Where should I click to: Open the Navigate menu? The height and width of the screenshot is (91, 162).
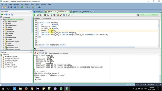click(16, 4)
